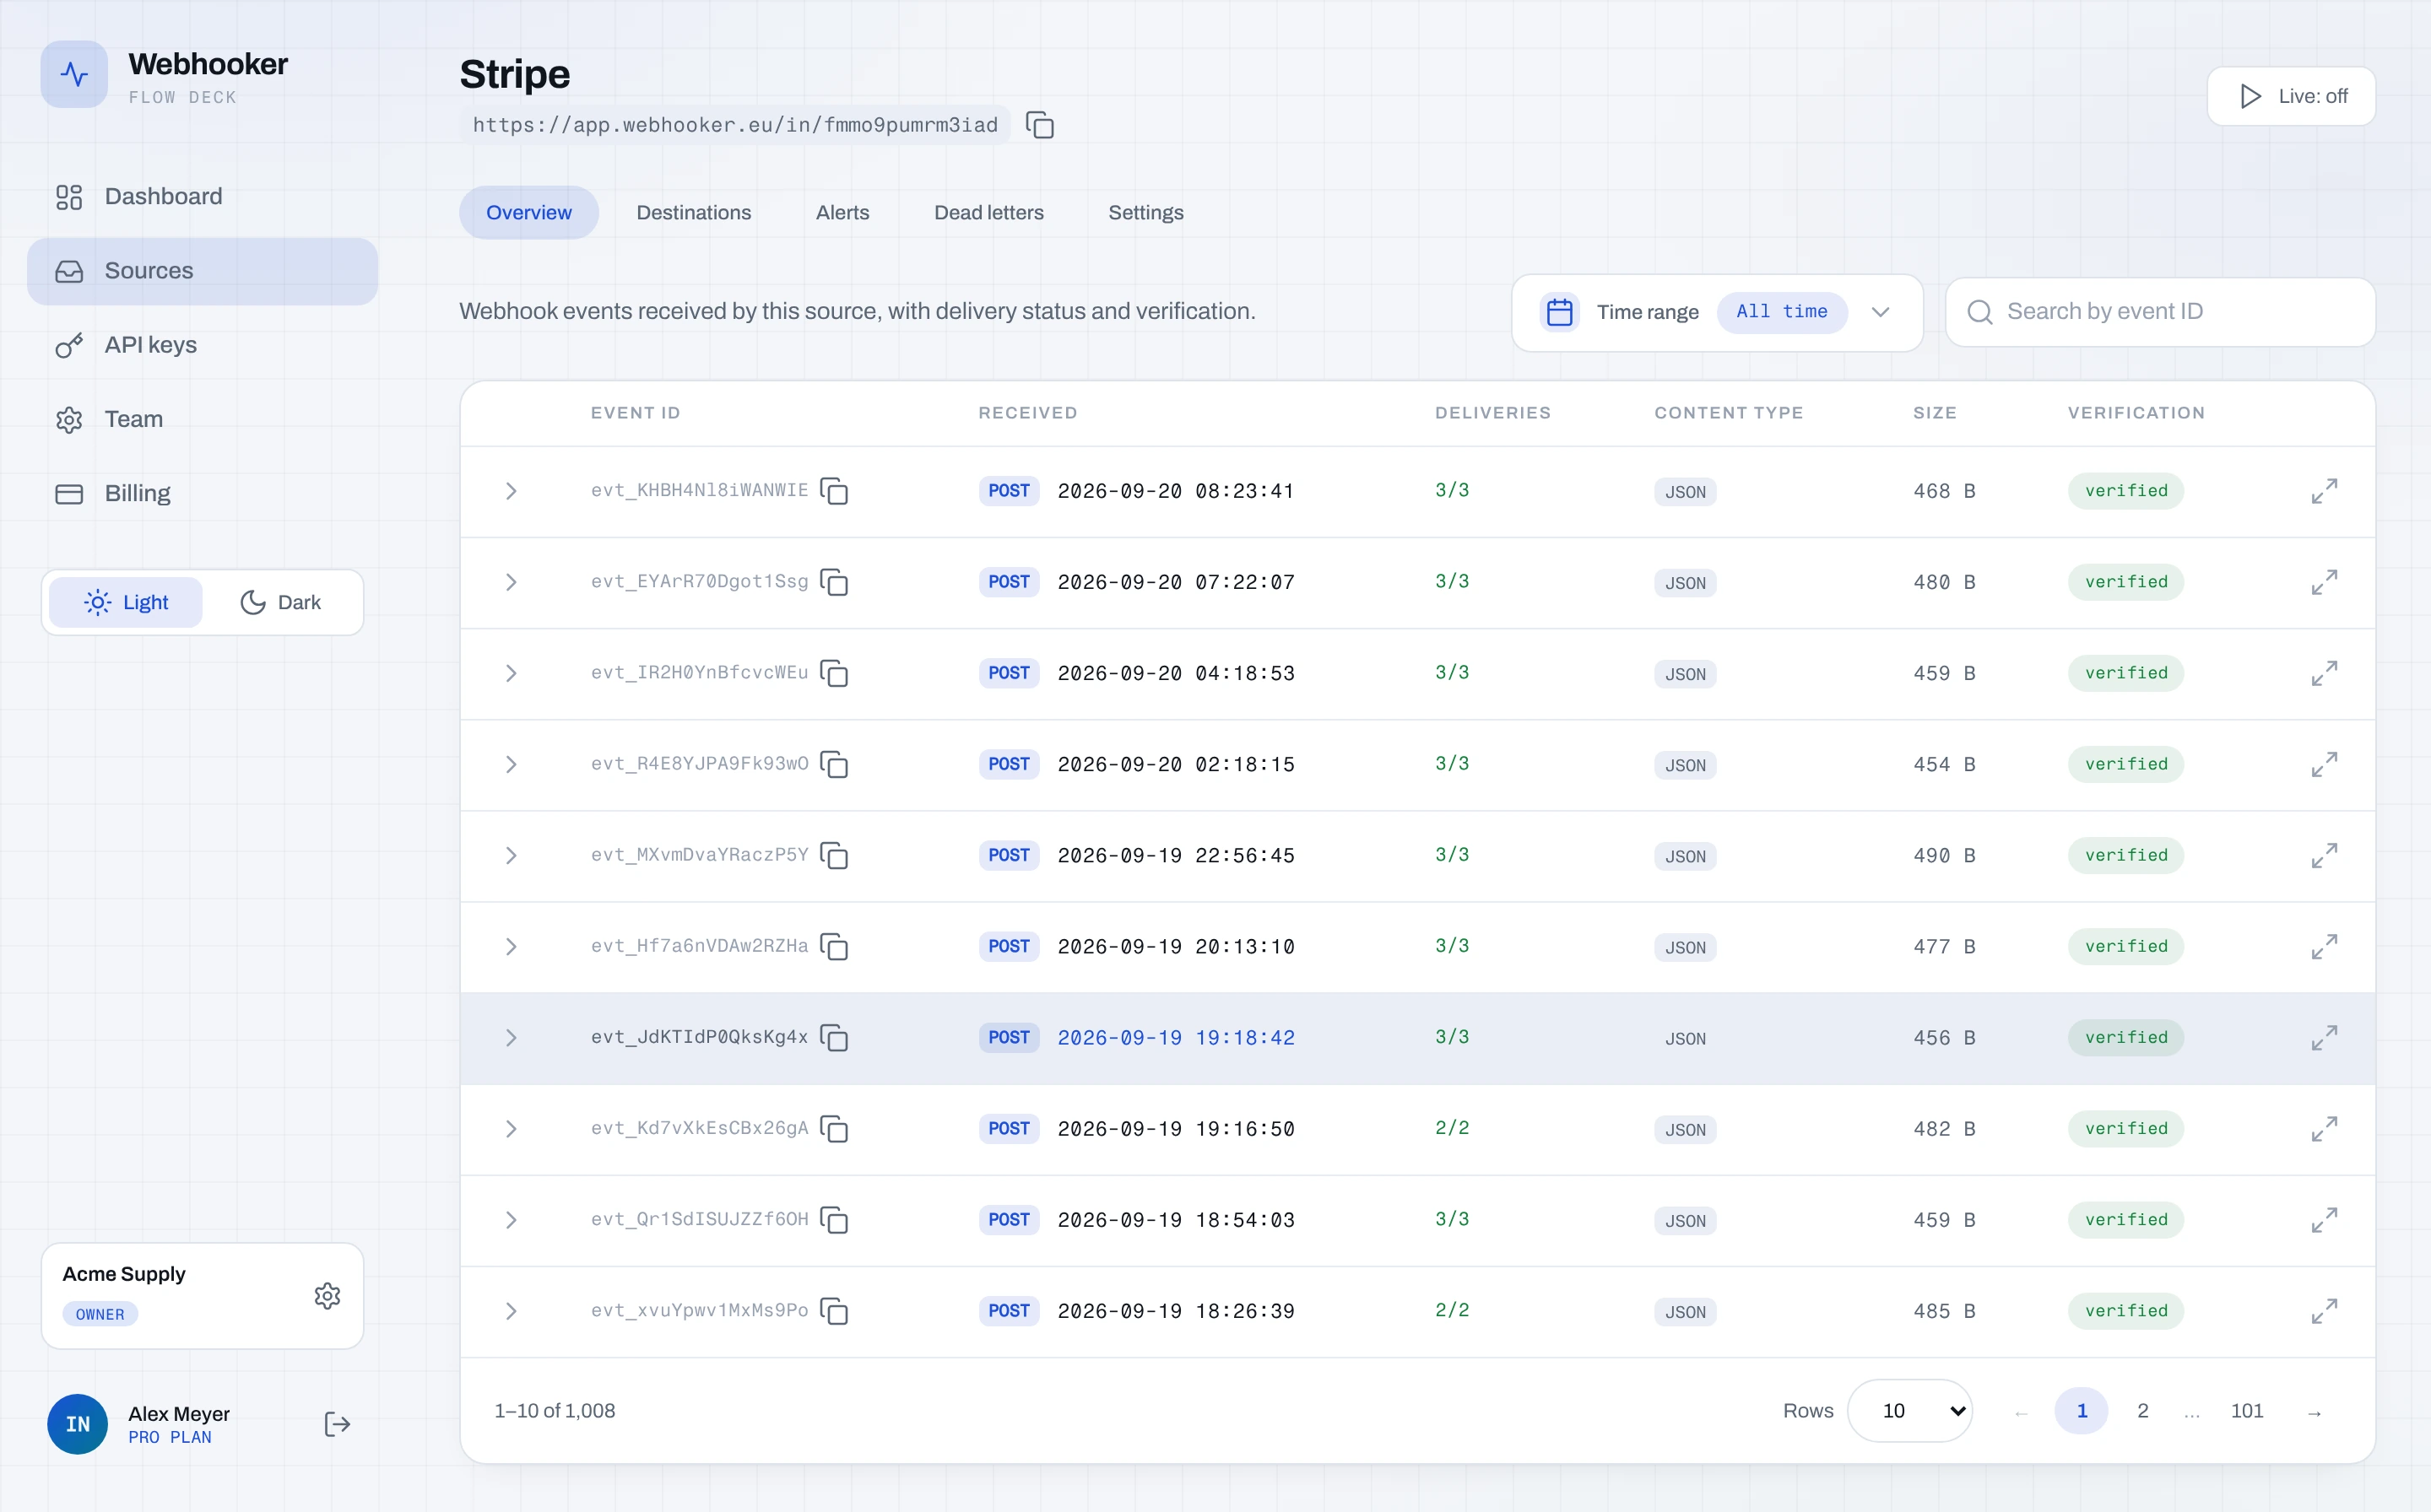This screenshot has height=1512, width=2431.
Task: Switch theme to Dark mode
Action: pyautogui.click(x=280, y=602)
